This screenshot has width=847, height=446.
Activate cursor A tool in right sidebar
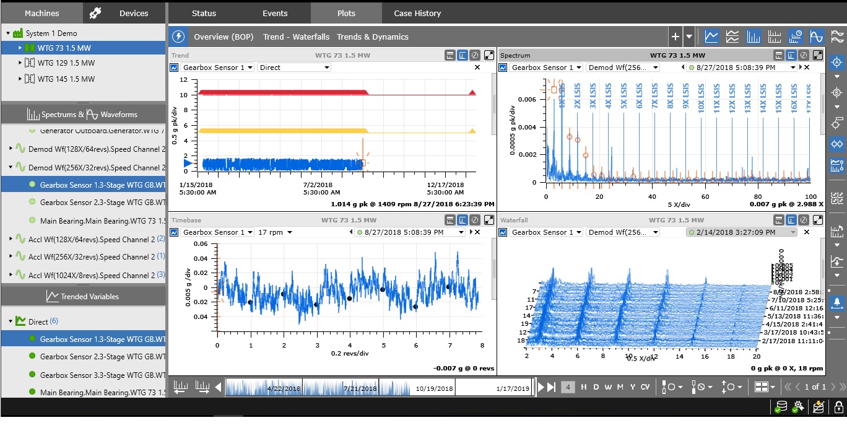(837, 63)
